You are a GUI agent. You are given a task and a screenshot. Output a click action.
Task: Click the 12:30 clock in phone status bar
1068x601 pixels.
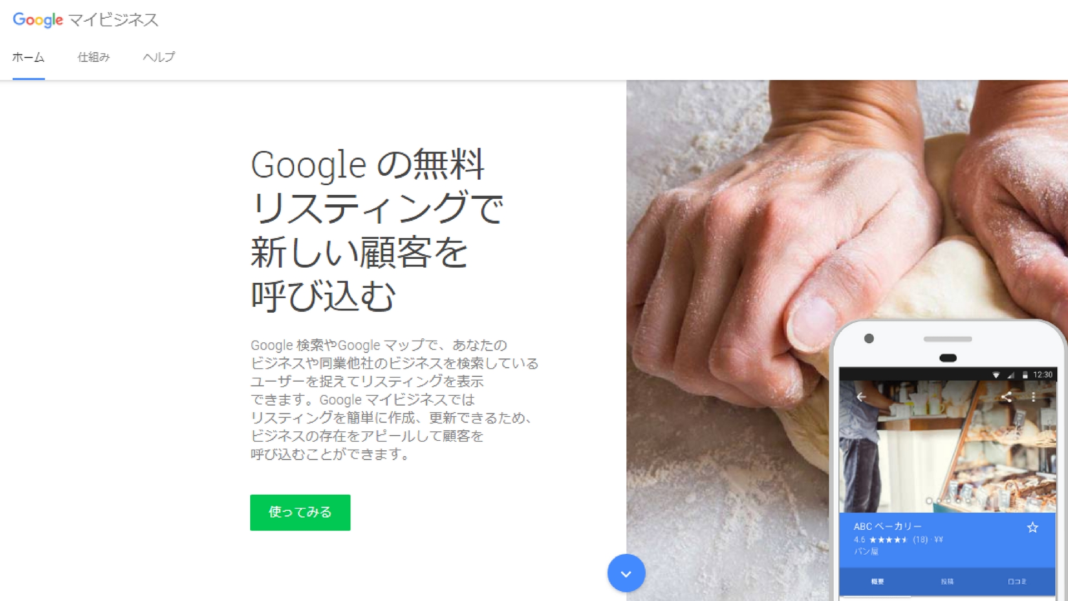pos(1043,375)
